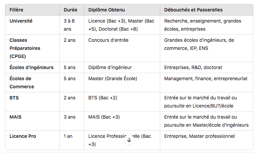Click the Diplôme Obtenu column header
This screenshot has width=257, height=154.
click(x=107, y=10)
